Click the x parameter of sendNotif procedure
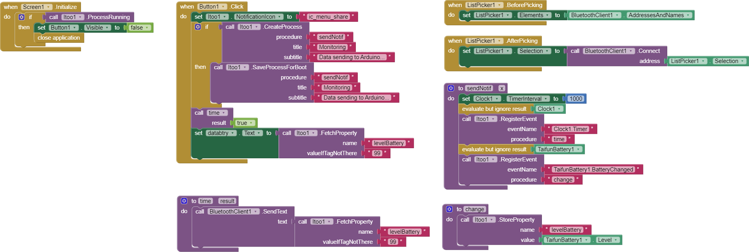 pyautogui.click(x=502, y=88)
